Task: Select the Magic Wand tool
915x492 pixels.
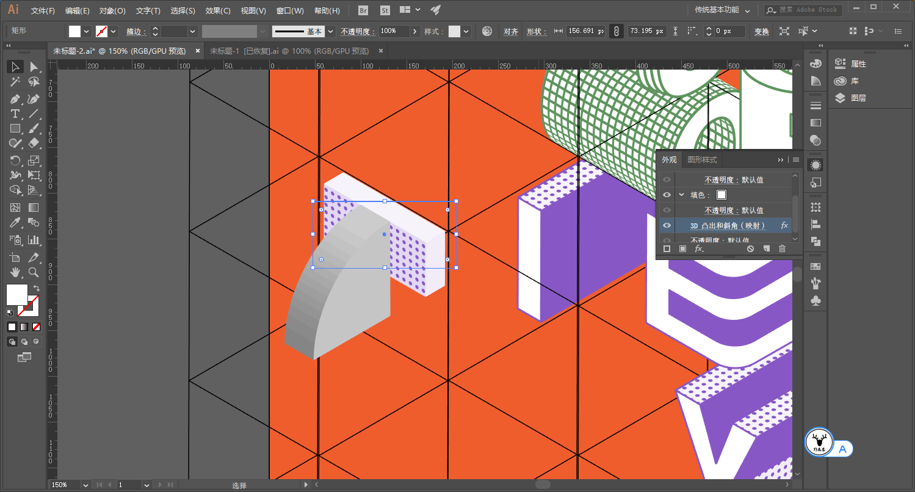Action: (16, 82)
